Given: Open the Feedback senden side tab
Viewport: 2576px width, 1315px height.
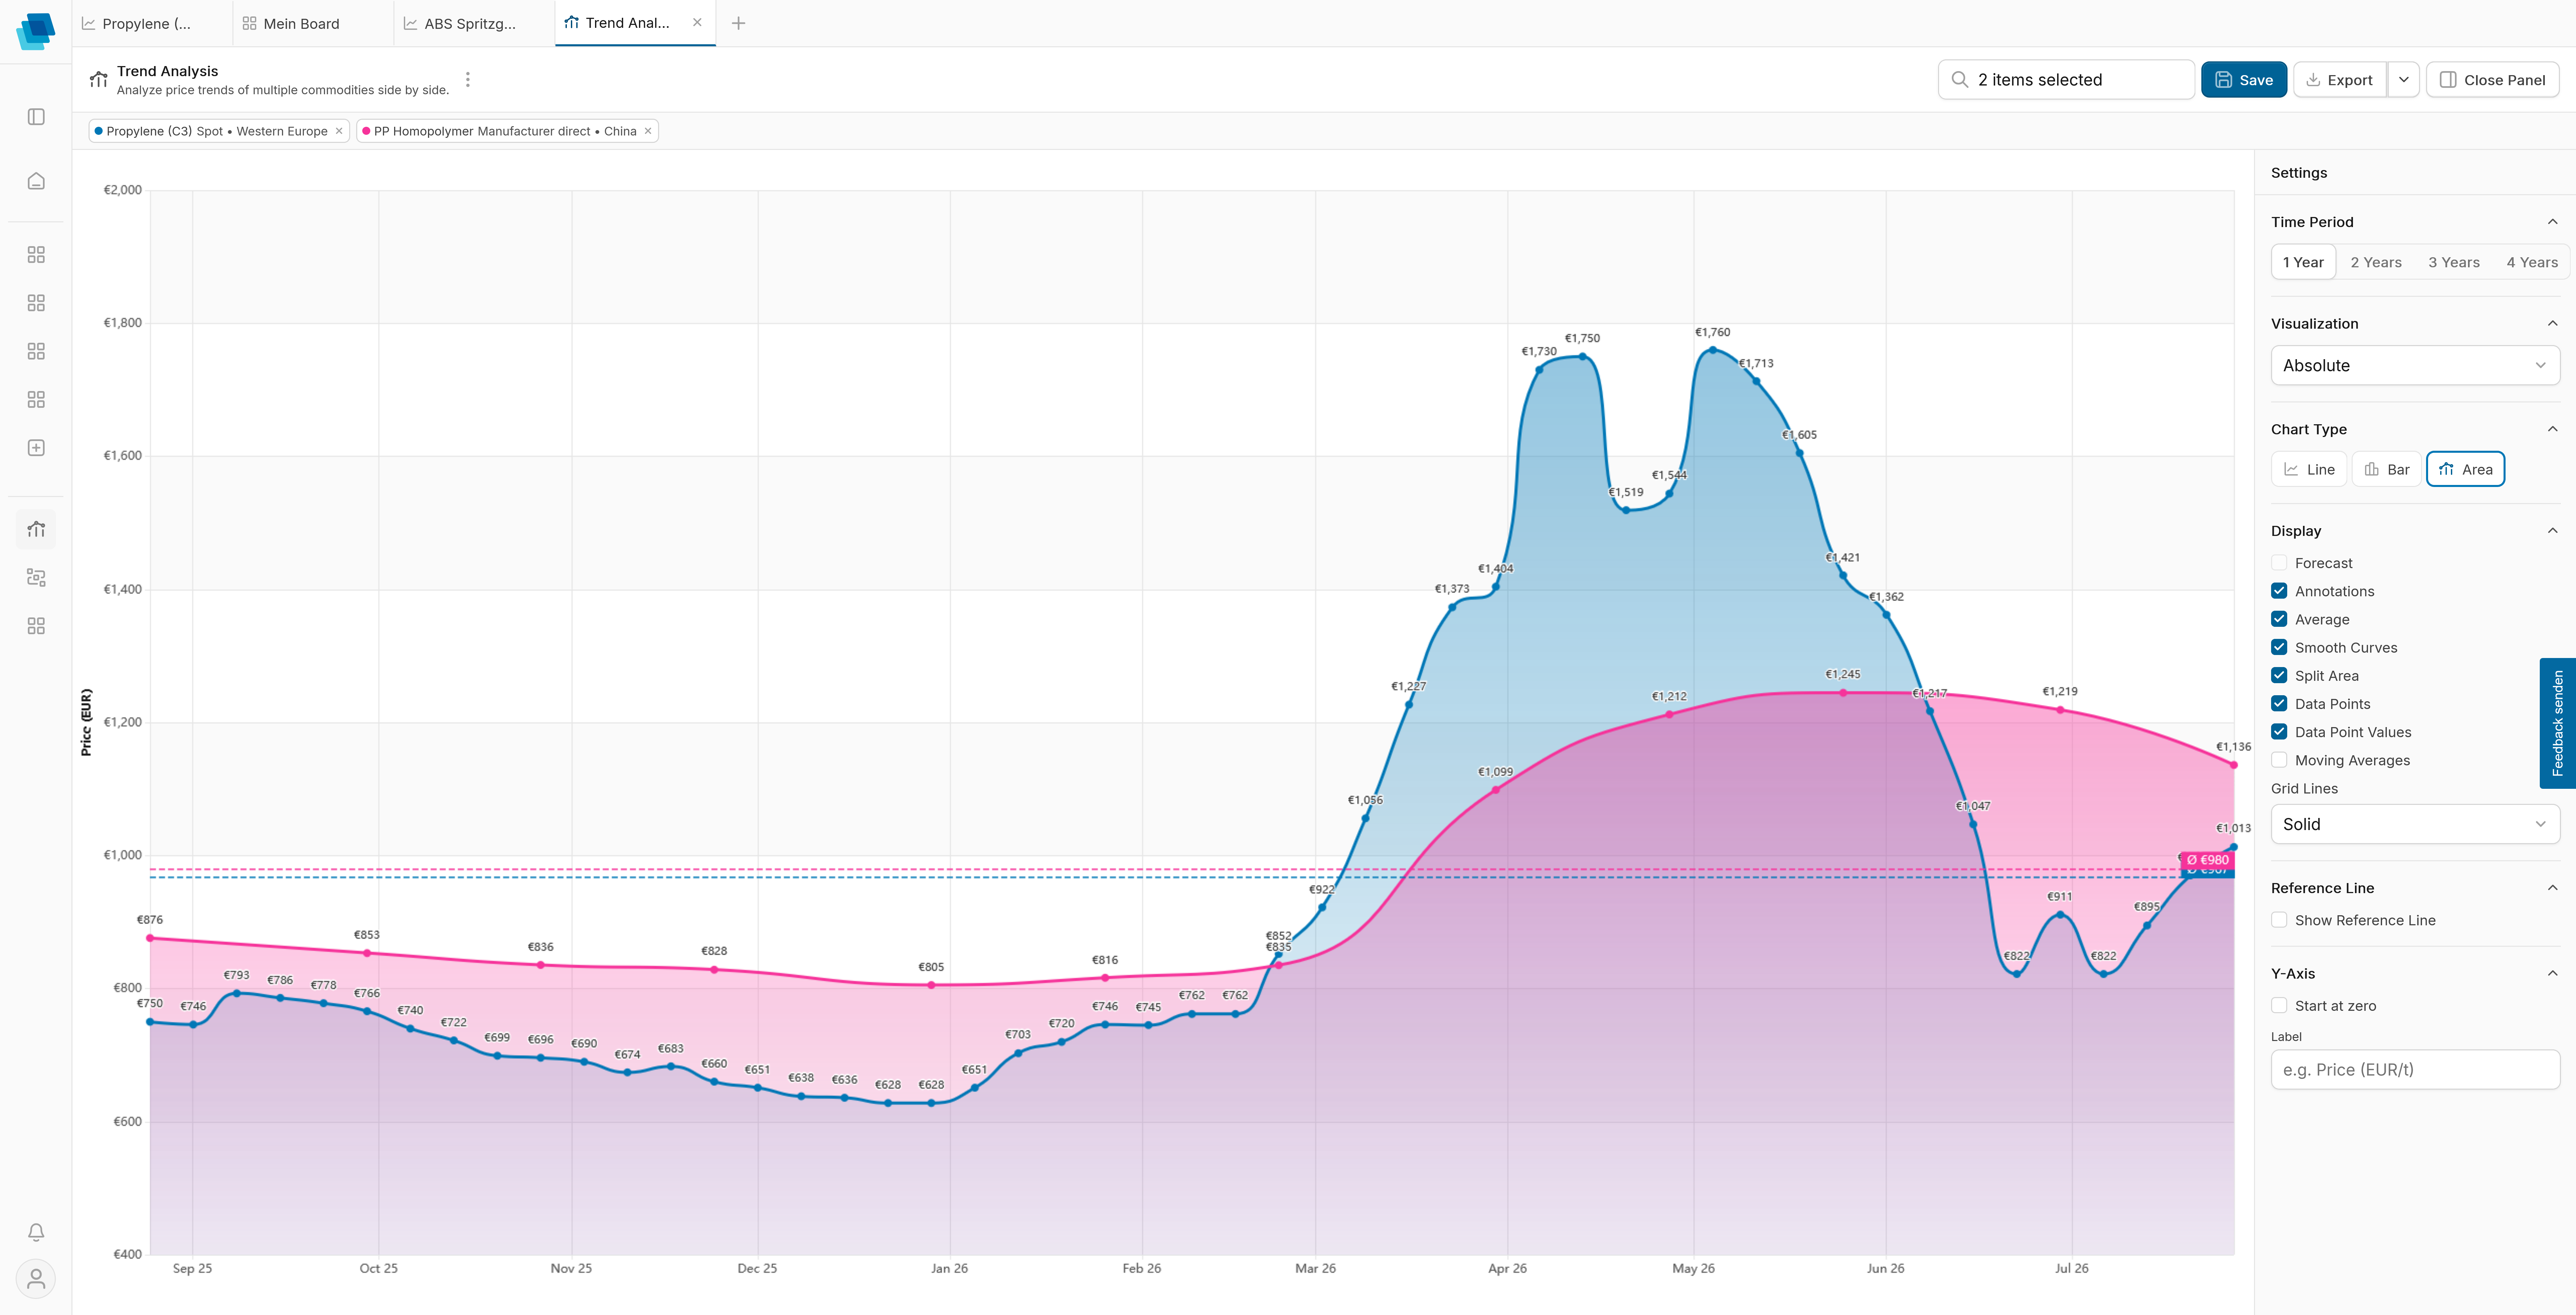Looking at the screenshot, I should (2558, 723).
